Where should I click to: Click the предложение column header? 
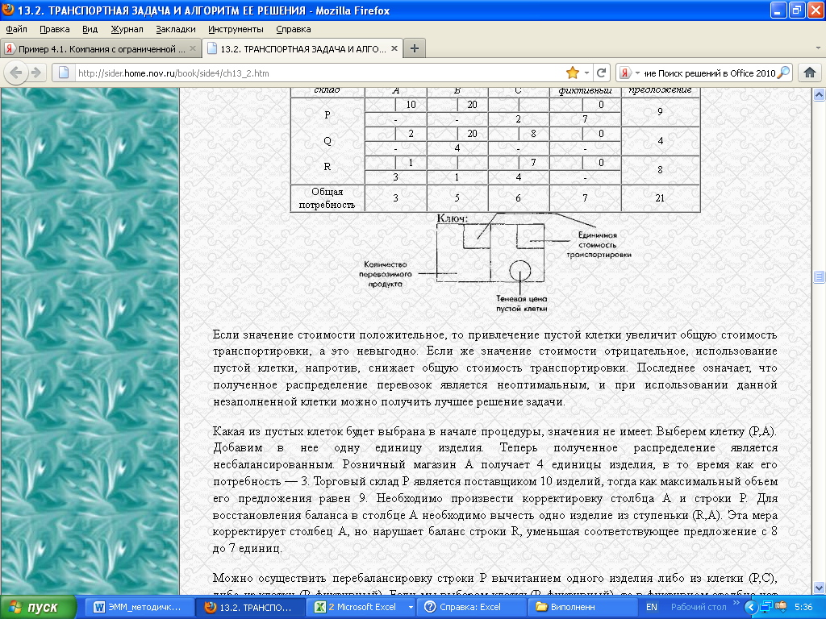click(x=660, y=90)
